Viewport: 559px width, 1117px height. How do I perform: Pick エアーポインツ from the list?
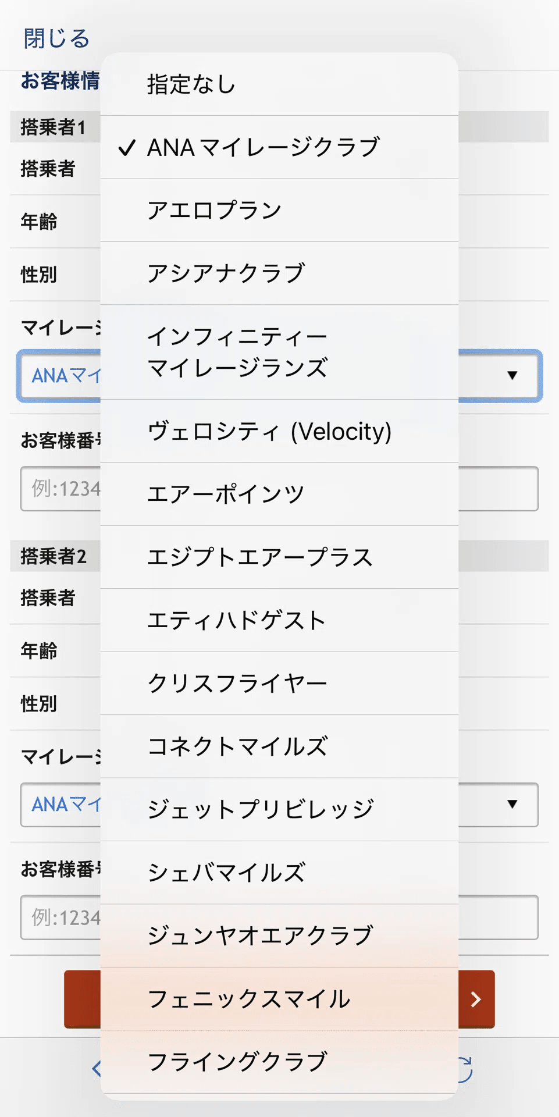point(279,494)
